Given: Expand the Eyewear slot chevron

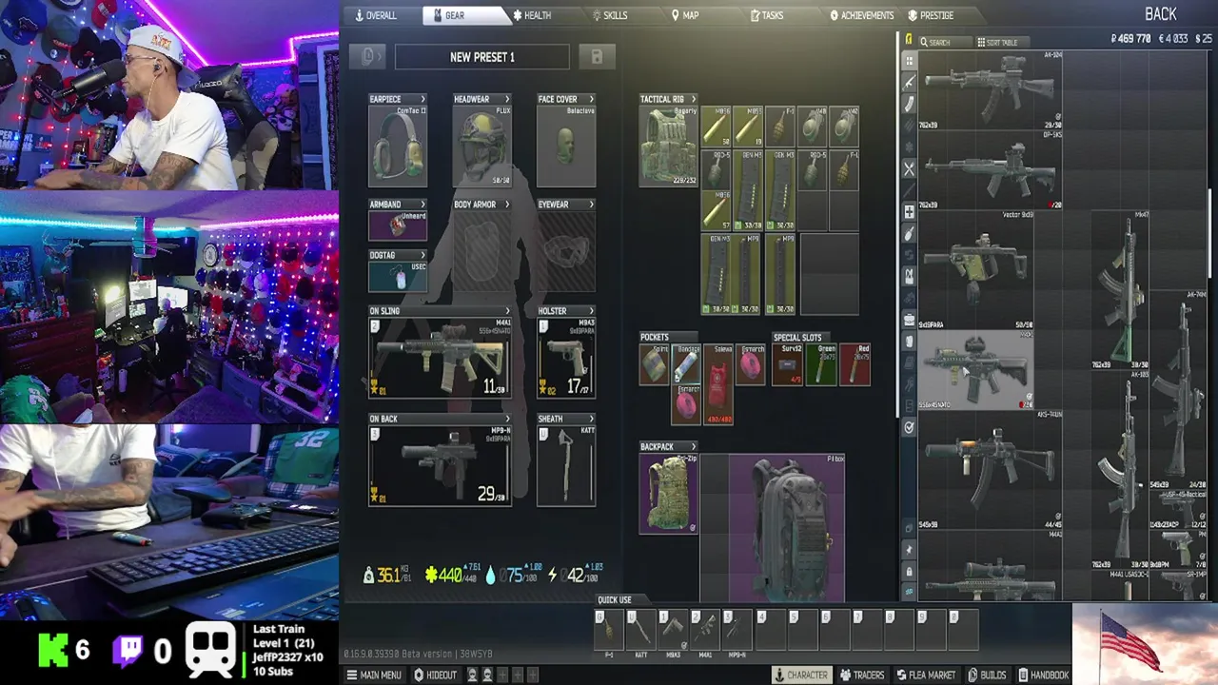Looking at the screenshot, I should pyautogui.click(x=591, y=205).
